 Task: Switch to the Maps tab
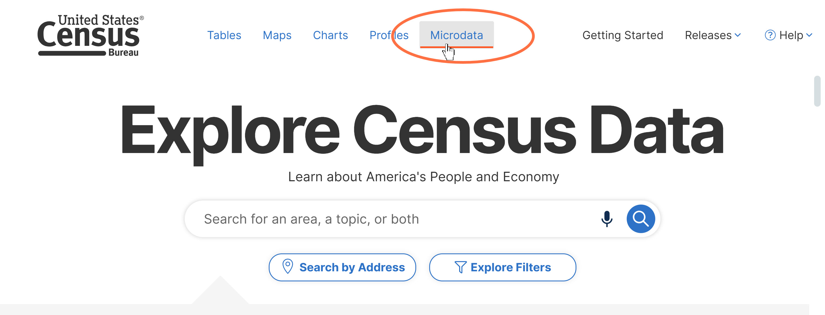click(277, 35)
